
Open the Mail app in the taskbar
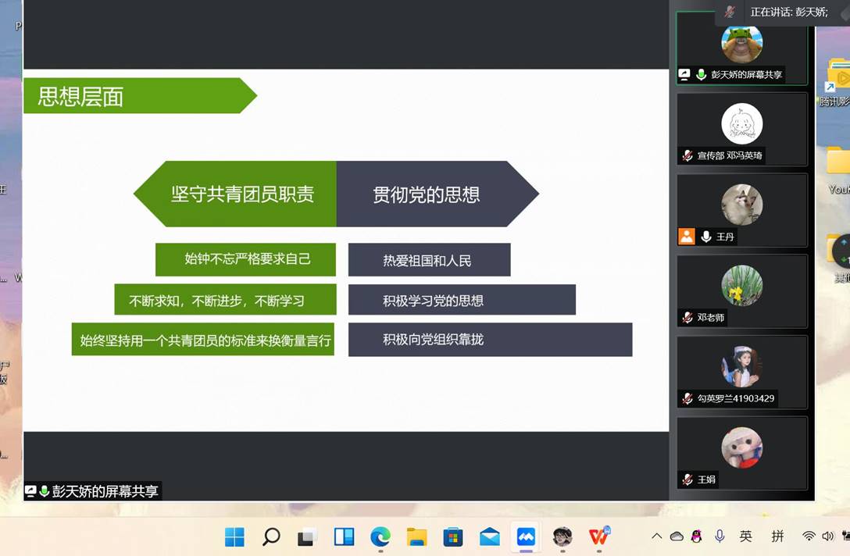click(490, 536)
